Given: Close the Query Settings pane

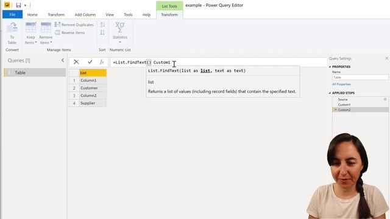Looking at the screenshot, I should click(x=386, y=58).
